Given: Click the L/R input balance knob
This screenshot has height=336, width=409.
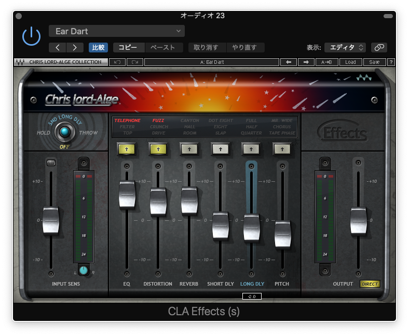Looking at the screenshot, I should 84,271.
